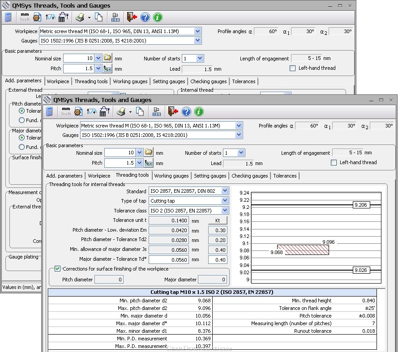Image resolution: width=398 pixels, height=352 pixels.
Task: Open the print options arrow in the front window toolbar
Action: click(x=130, y=112)
